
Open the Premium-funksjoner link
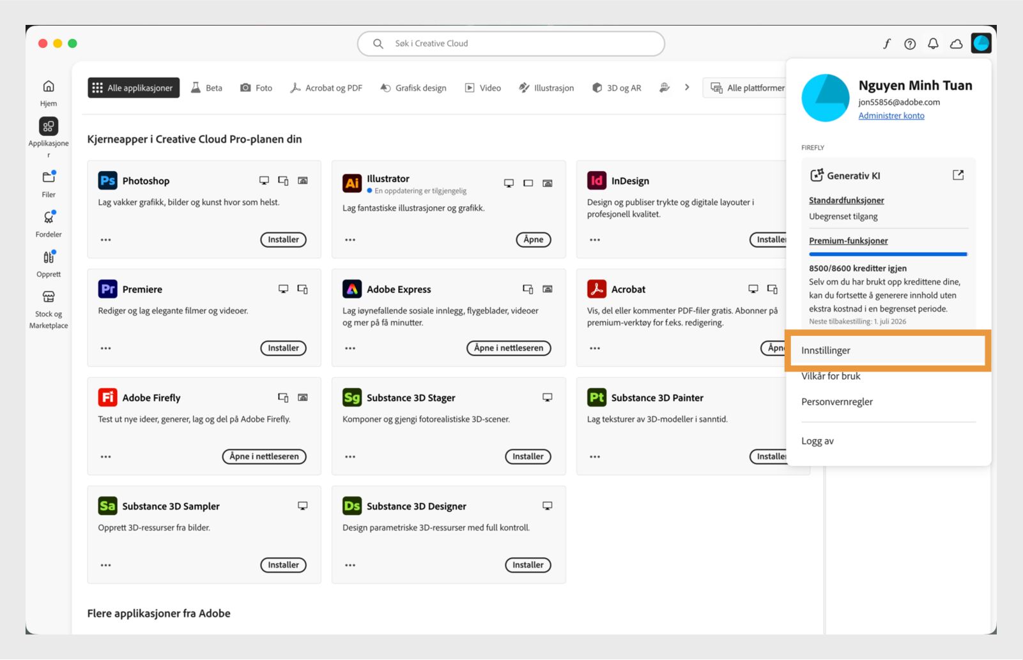[849, 241]
